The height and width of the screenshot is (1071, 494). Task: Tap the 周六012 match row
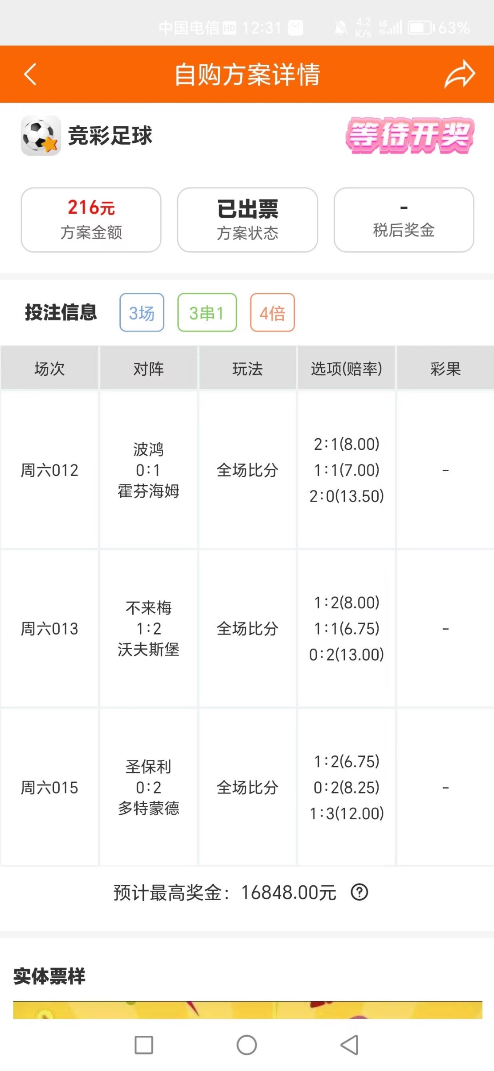49,470
